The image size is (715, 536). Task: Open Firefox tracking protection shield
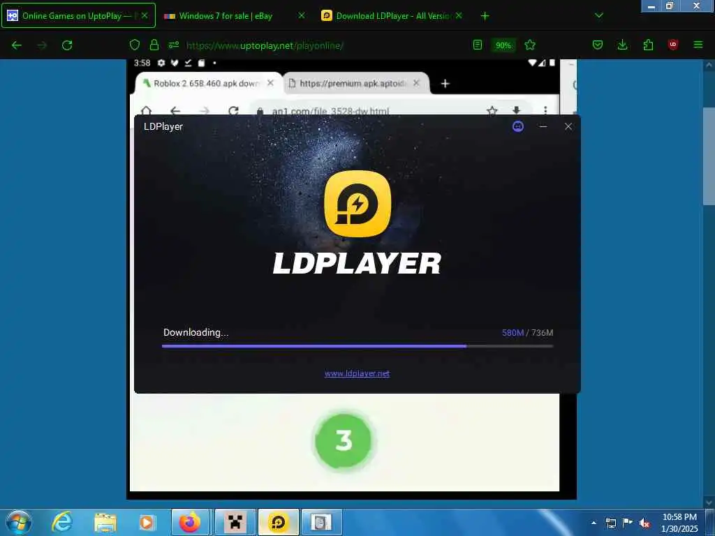[x=135, y=45]
